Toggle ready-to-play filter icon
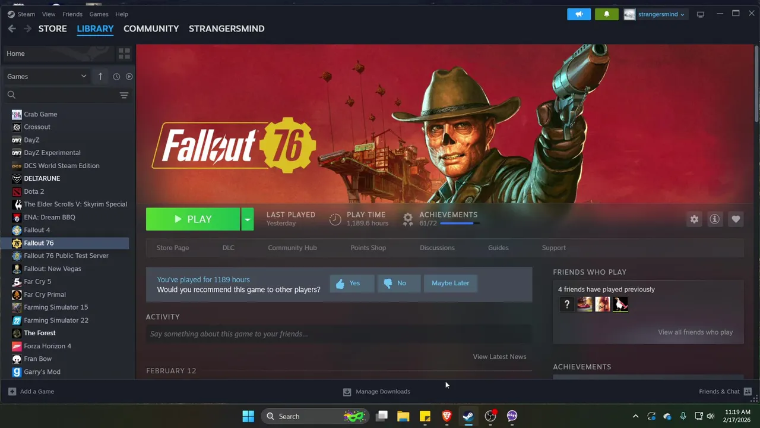Image resolution: width=760 pixels, height=428 pixels. [x=129, y=77]
